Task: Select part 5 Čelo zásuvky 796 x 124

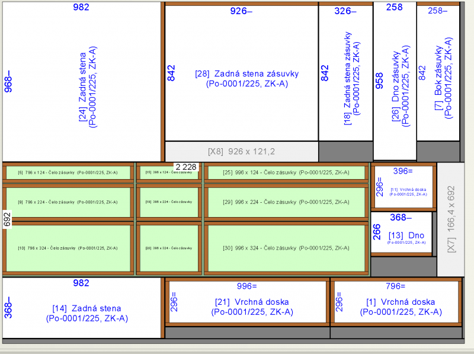Action: [x=68, y=173]
